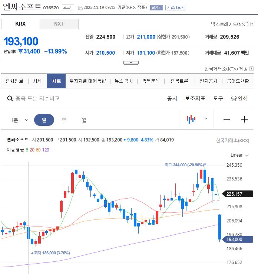Image resolution: width=258 pixels, height=274 pixels.
Task: Click the search magnifier icon
Action: click(10, 98)
